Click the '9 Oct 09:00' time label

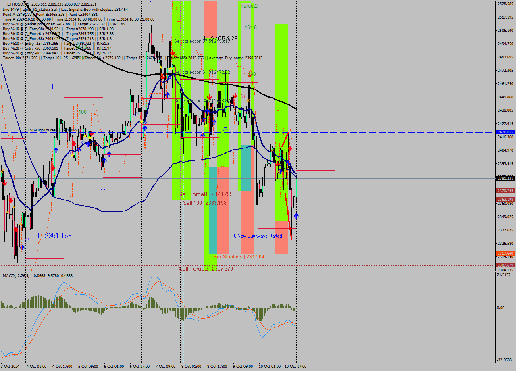point(243,367)
